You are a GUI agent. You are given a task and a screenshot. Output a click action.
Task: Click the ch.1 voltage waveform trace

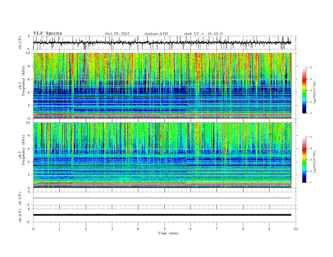click(162, 42)
